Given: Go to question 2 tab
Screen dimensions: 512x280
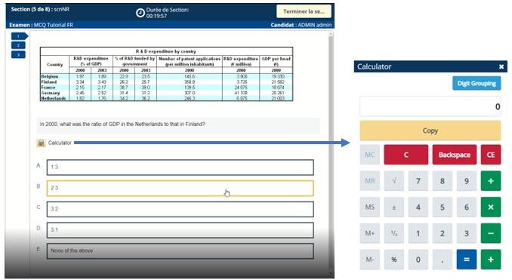Looking at the screenshot, I should (x=18, y=45).
